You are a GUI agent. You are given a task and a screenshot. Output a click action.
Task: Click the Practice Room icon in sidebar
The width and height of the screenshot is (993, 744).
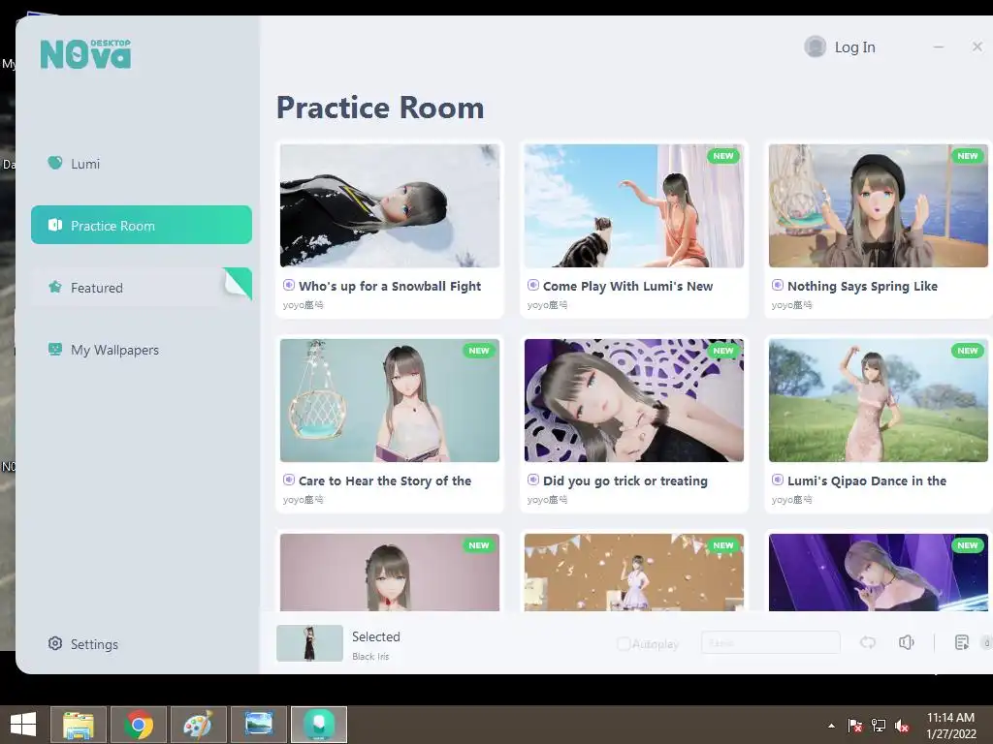click(55, 225)
